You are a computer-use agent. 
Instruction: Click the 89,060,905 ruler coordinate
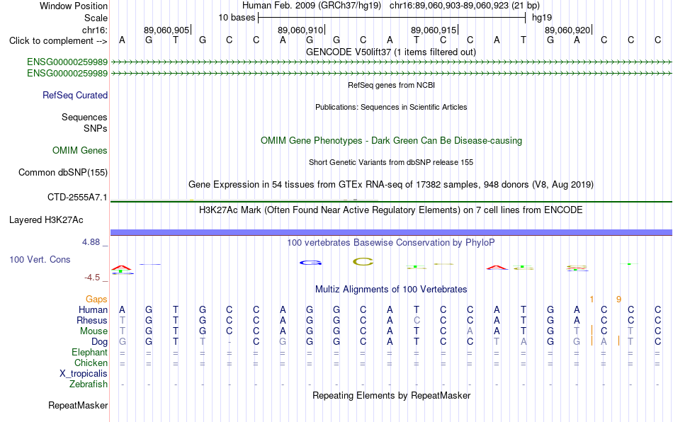click(166, 30)
